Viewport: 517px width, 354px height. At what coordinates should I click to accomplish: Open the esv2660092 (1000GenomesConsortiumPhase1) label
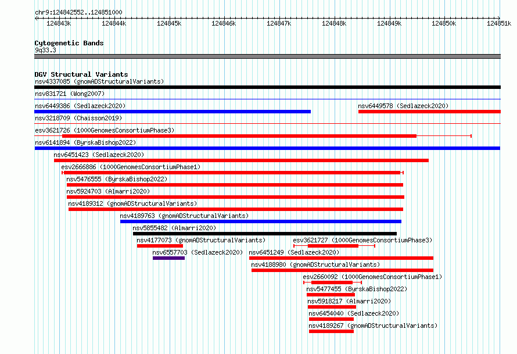(372, 277)
